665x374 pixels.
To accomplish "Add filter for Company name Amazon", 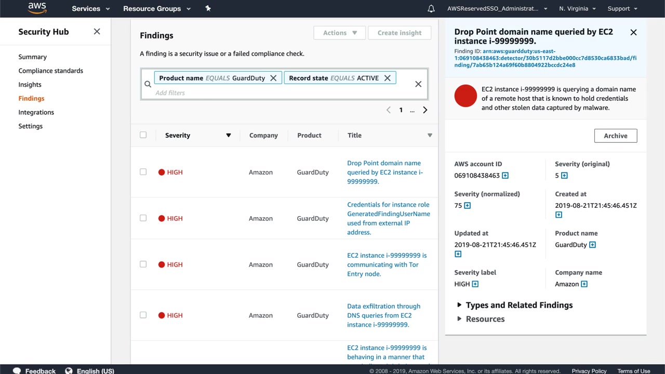I will (584, 284).
